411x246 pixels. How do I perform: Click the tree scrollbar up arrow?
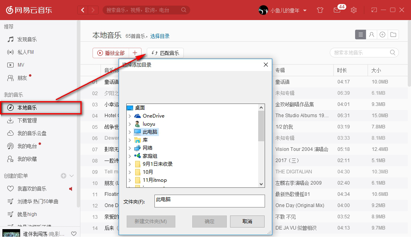[261, 107]
